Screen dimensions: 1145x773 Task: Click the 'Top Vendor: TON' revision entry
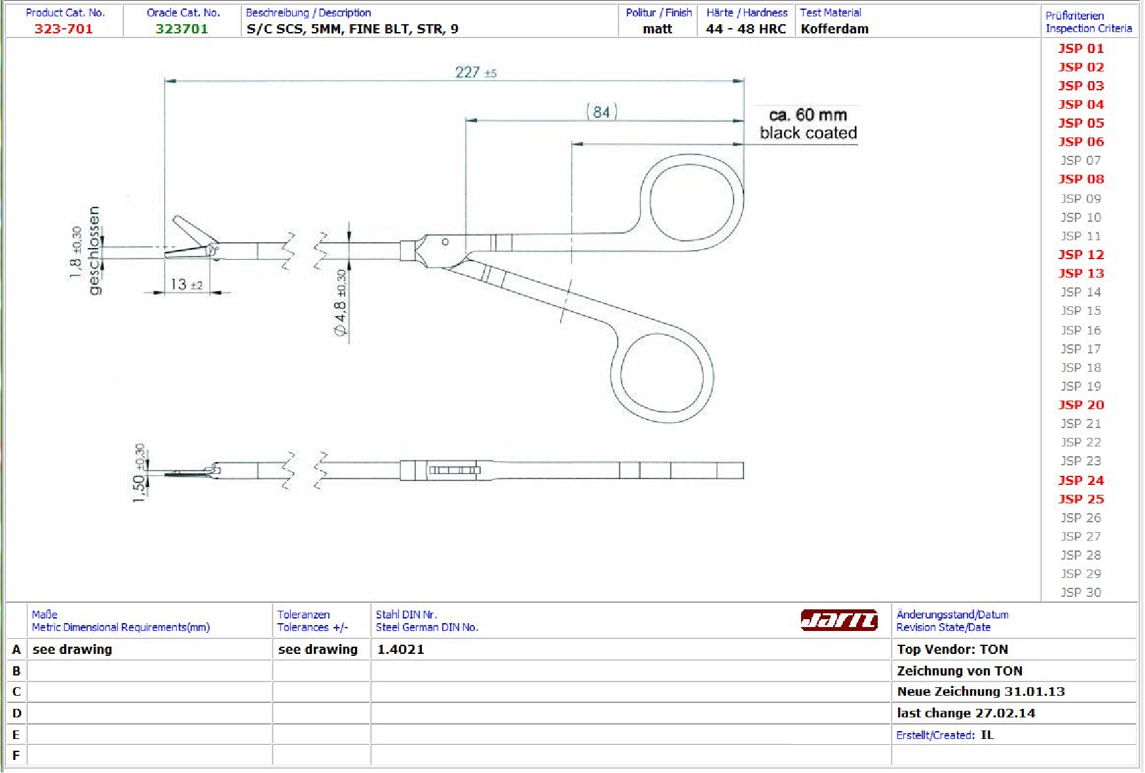[952, 649]
